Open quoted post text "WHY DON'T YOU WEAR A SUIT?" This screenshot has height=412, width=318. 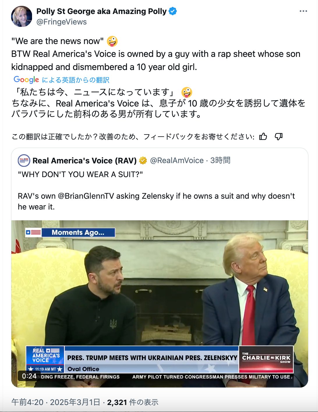coord(80,174)
